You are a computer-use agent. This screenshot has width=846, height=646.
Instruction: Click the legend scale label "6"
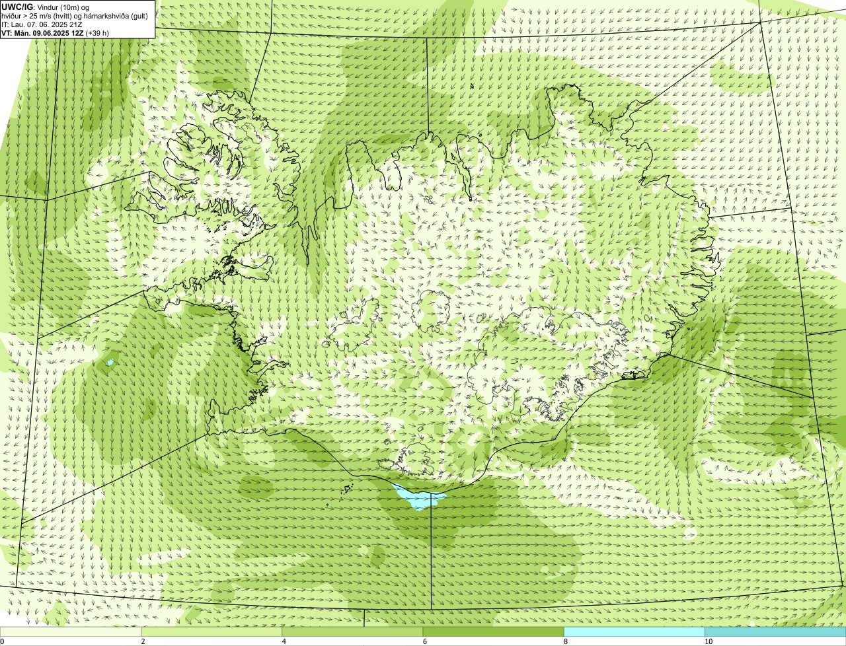tap(424, 641)
